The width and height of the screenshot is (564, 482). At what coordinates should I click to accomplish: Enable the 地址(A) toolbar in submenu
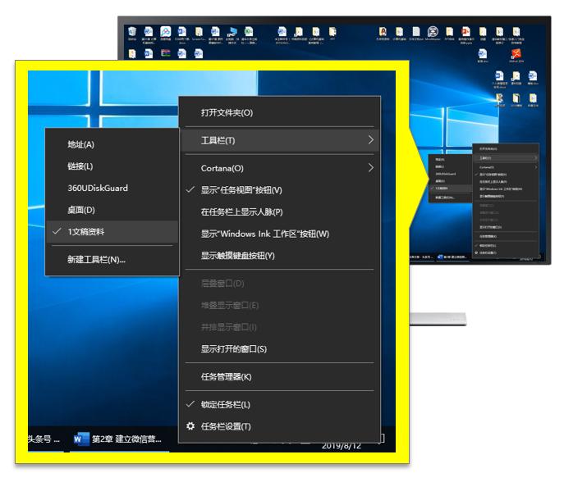112,144
